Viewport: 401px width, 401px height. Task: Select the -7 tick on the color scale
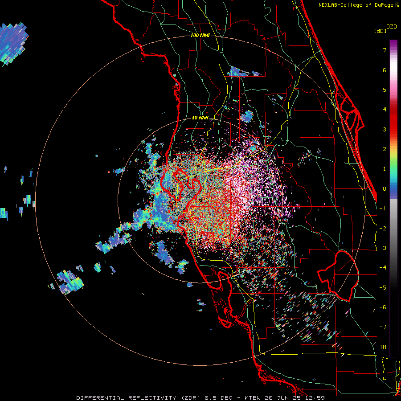383,327
